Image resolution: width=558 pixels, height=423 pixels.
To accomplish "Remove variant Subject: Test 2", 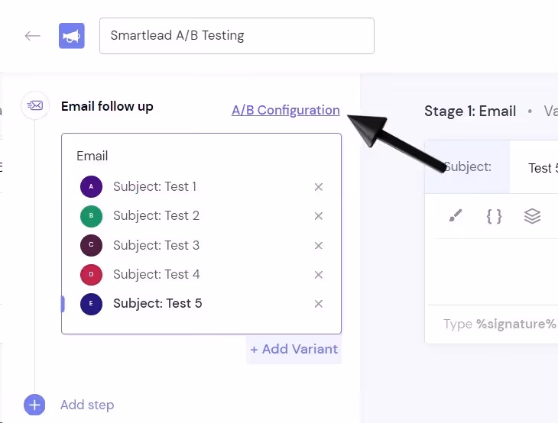I will click(319, 216).
